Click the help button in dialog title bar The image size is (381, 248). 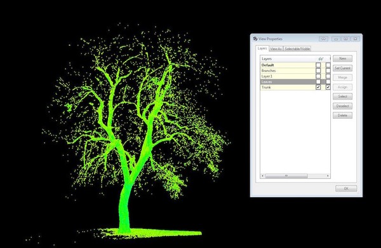(323, 39)
